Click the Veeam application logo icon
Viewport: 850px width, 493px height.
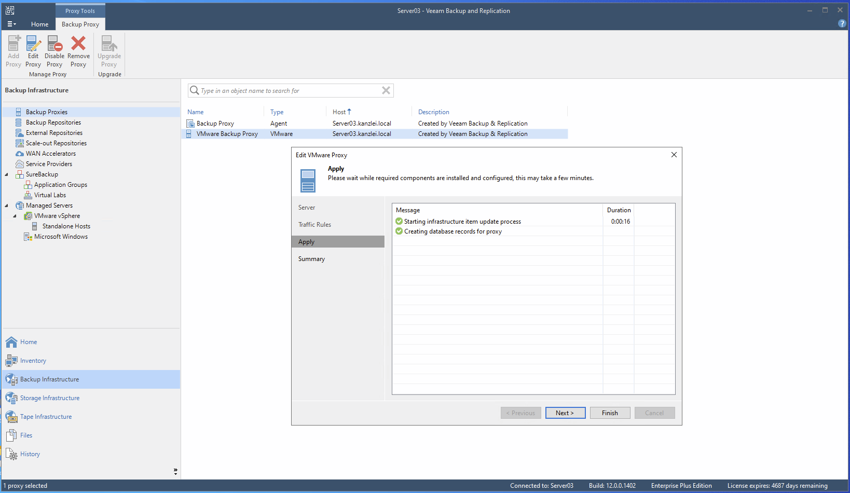click(10, 10)
